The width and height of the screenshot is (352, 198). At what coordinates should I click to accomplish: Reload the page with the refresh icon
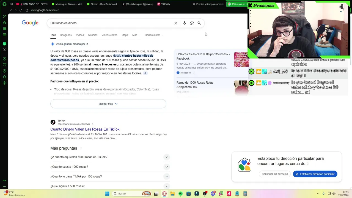coord(21,10)
